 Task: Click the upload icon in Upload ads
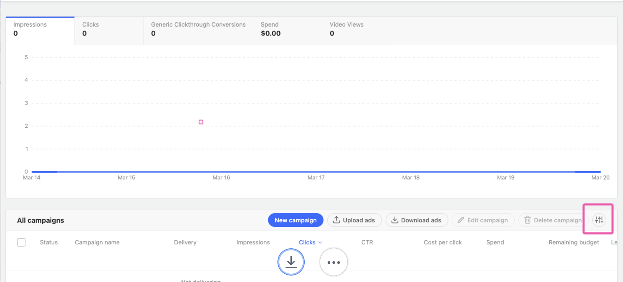pyautogui.click(x=336, y=220)
